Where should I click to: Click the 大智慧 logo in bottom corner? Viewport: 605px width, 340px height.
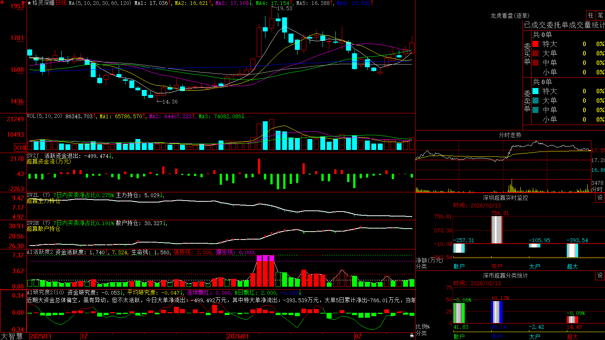[x=12, y=336]
